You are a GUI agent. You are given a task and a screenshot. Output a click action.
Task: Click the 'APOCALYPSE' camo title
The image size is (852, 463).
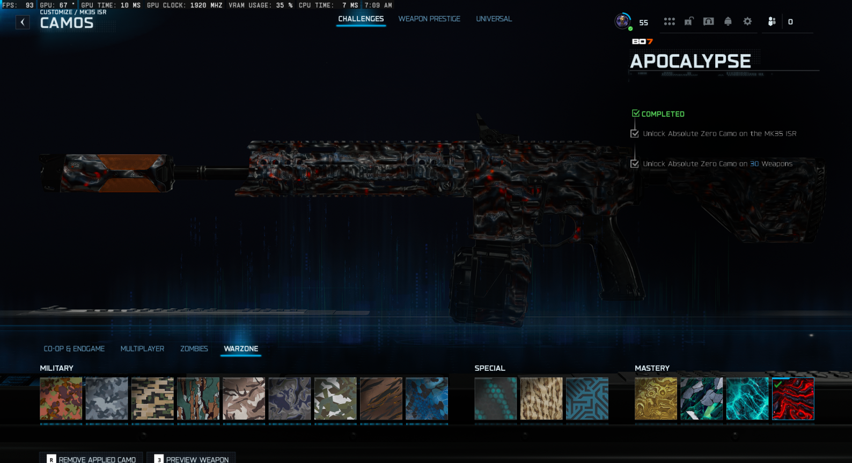tap(691, 61)
